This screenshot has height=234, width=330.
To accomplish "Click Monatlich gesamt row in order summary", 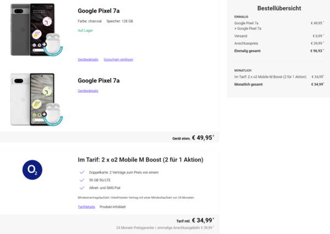I will pos(279,84).
